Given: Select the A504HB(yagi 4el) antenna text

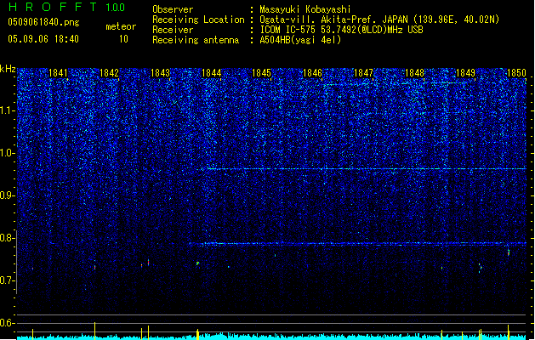Looking at the screenshot, I should tap(300, 40).
